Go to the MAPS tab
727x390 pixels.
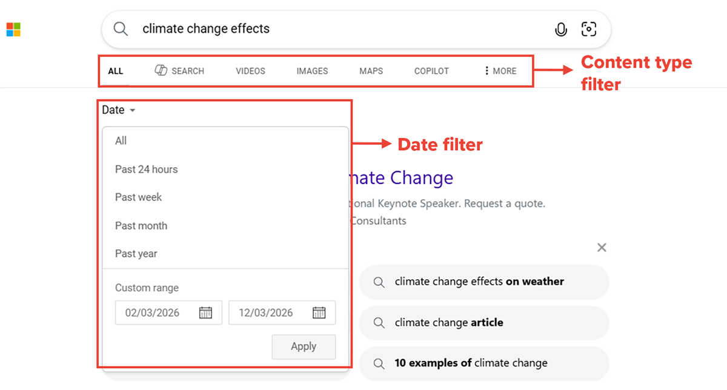click(371, 71)
